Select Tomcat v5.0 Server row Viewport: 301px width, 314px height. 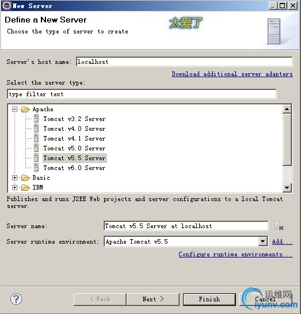(x=74, y=148)
